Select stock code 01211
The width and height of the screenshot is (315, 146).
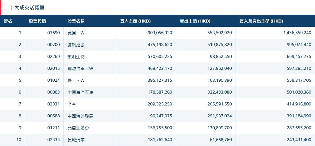pyautogui.click(x=54, y=128)
